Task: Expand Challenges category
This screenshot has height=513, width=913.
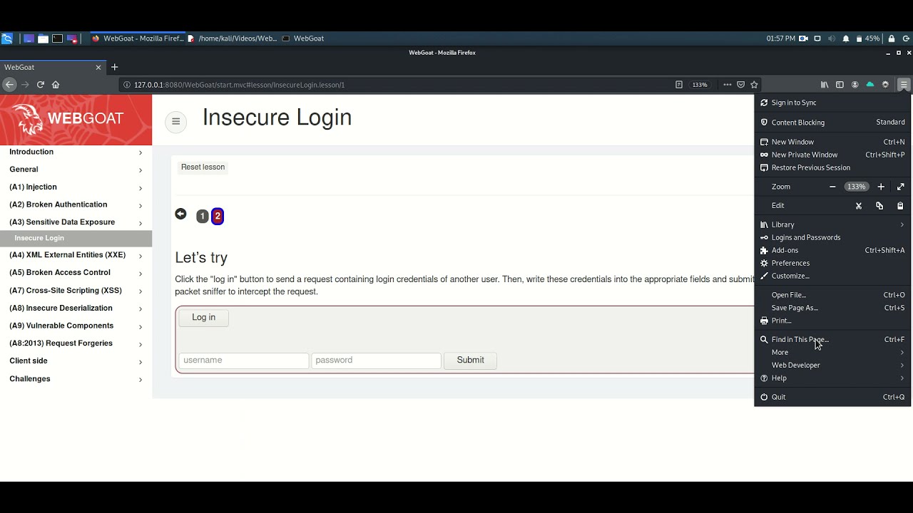Action: pyautogui.click(x=76, y=379)
